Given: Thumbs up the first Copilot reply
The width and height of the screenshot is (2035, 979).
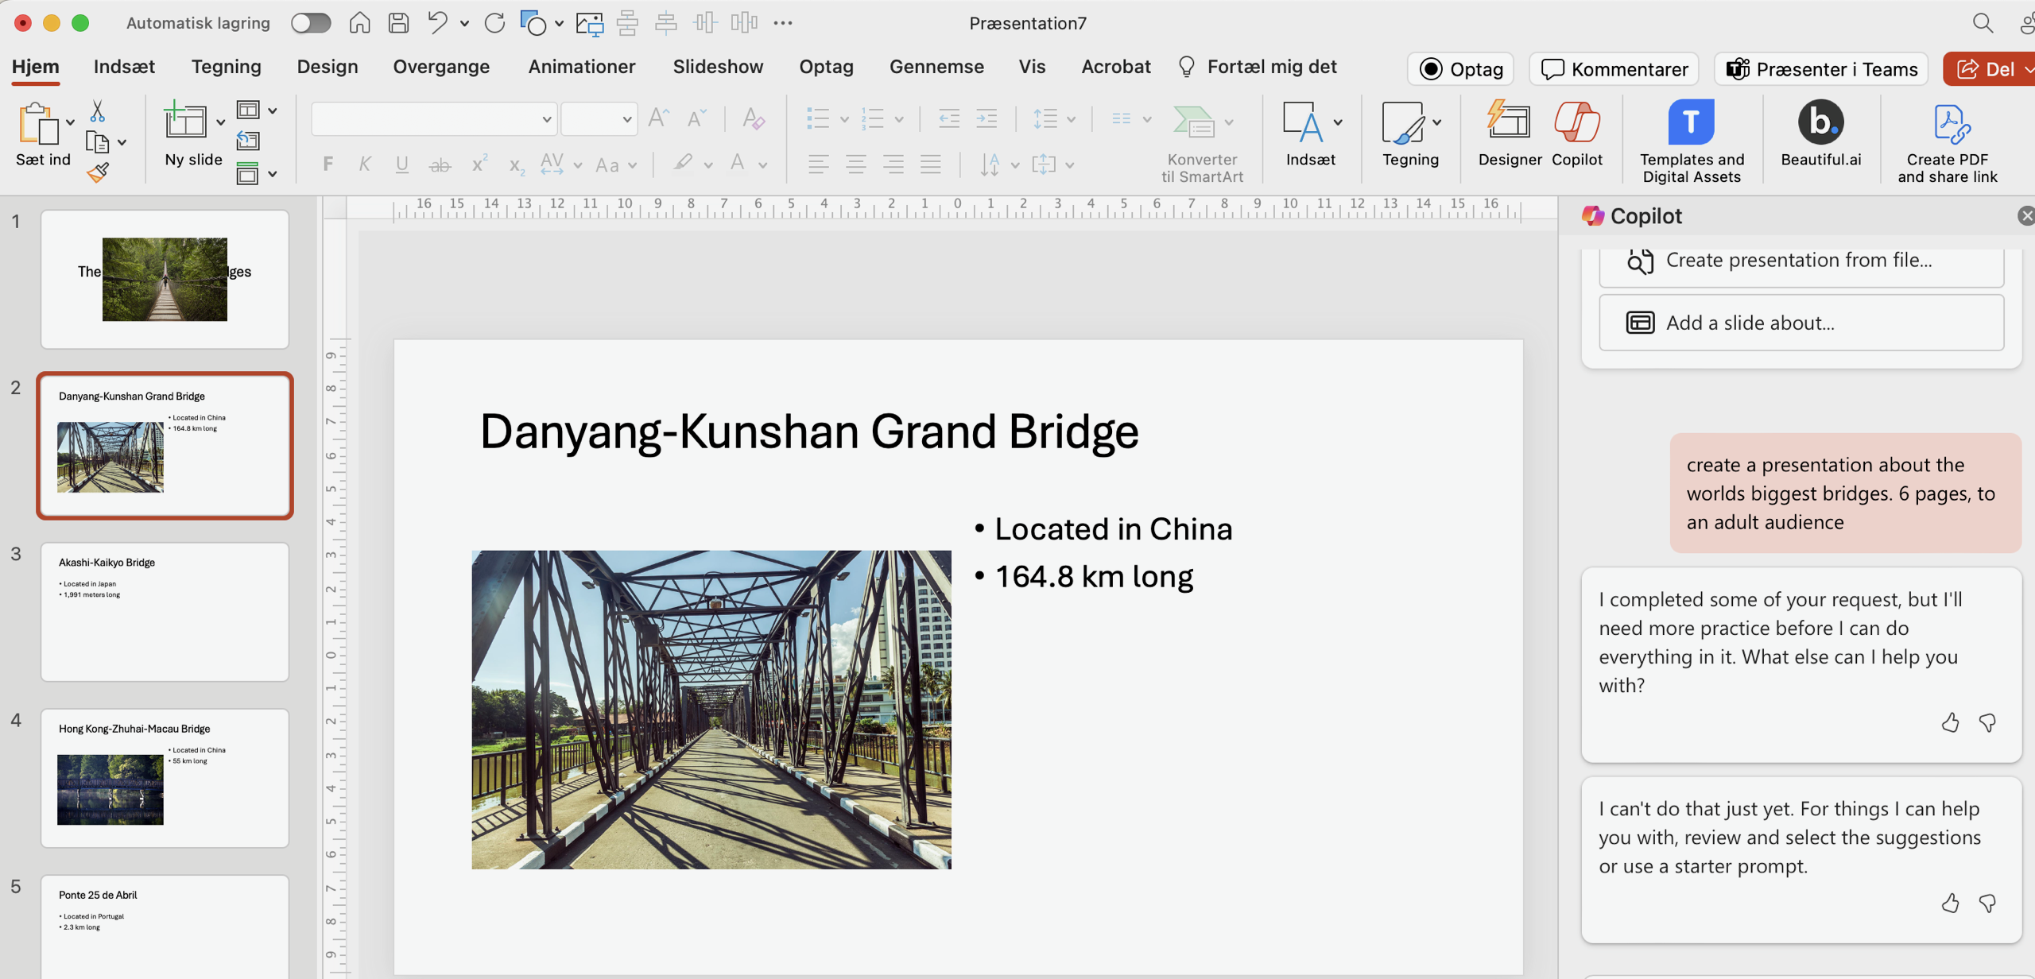Looking at the screenshot, I should pyautogui.click(x=1950, y=722).
